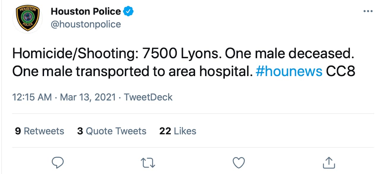Visit the @houstonpolice handle
Viewport: 380px width, 174px height.
click(x=86, y=24)
